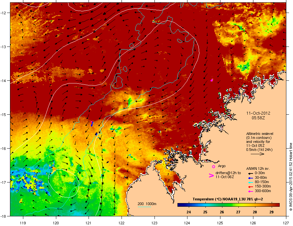
Task: Click the blue 30-80m legend arrow
Action: pos(250,178)
